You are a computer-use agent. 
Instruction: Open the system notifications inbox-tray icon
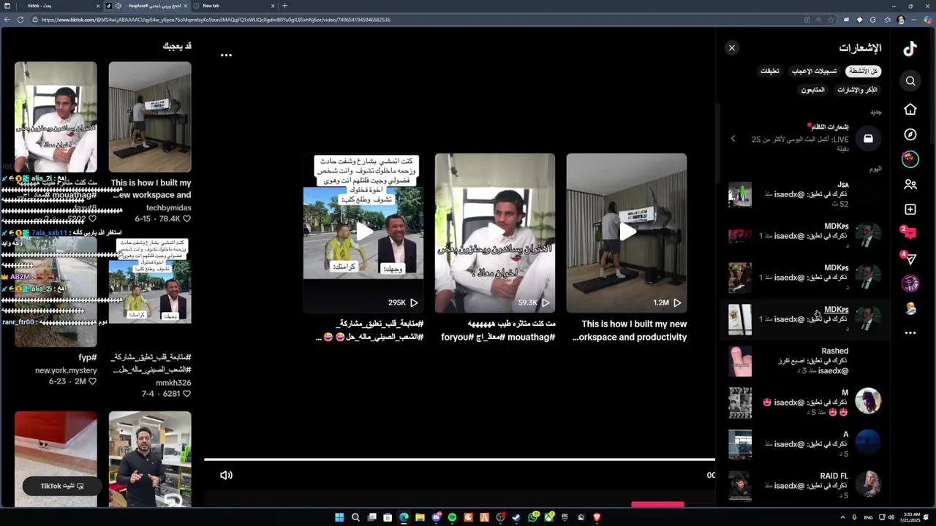(x=868, y=138)
